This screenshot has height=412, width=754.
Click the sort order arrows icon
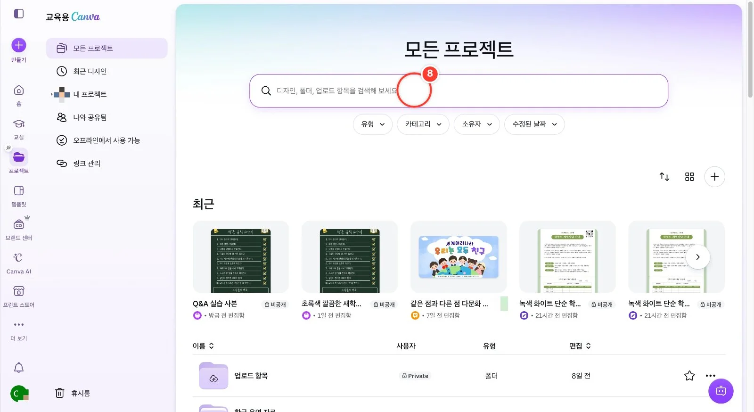click(x=664, y=177)
